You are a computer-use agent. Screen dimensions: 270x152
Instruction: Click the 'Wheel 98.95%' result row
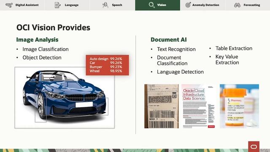click(106, 71)
